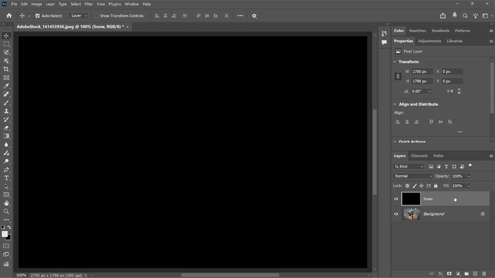Create a new layer with plus icon

[x=475, y=274]
